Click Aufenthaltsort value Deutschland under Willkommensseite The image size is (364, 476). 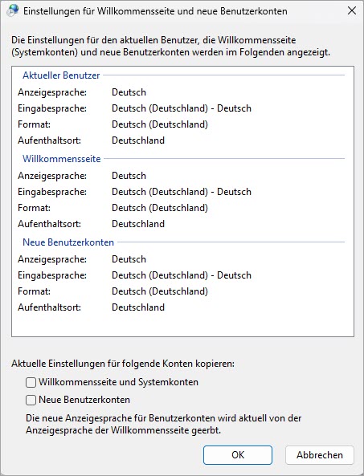click(x=138, y=224)
